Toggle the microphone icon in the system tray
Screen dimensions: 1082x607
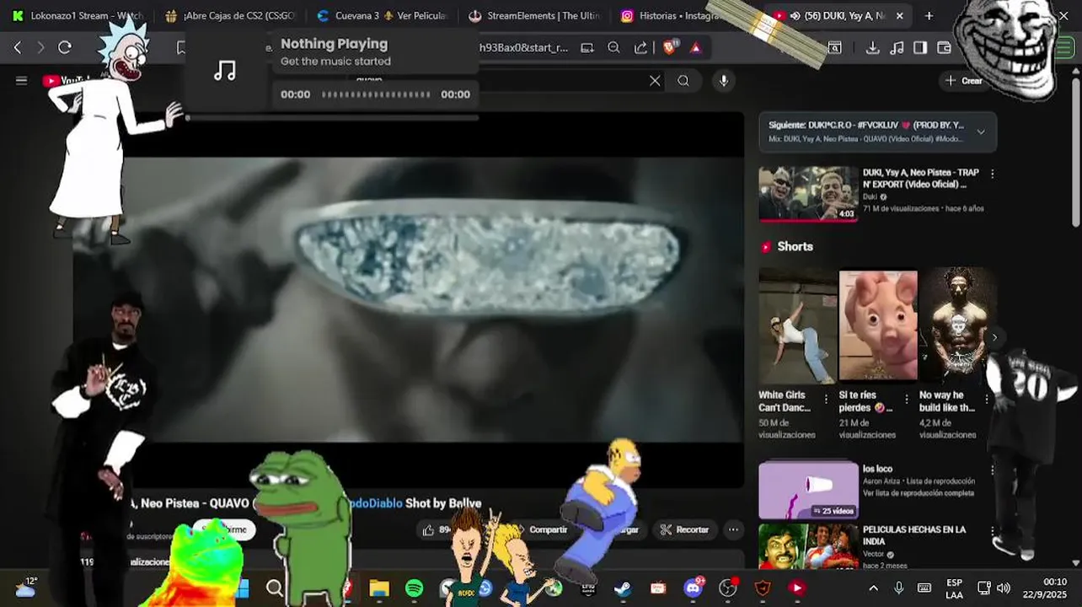(898, 588)
